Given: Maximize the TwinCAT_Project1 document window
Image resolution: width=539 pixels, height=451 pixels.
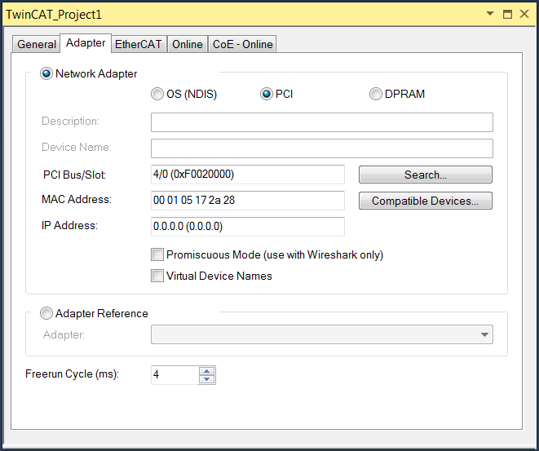Looking at the screenshot, I should coord(506,14).
